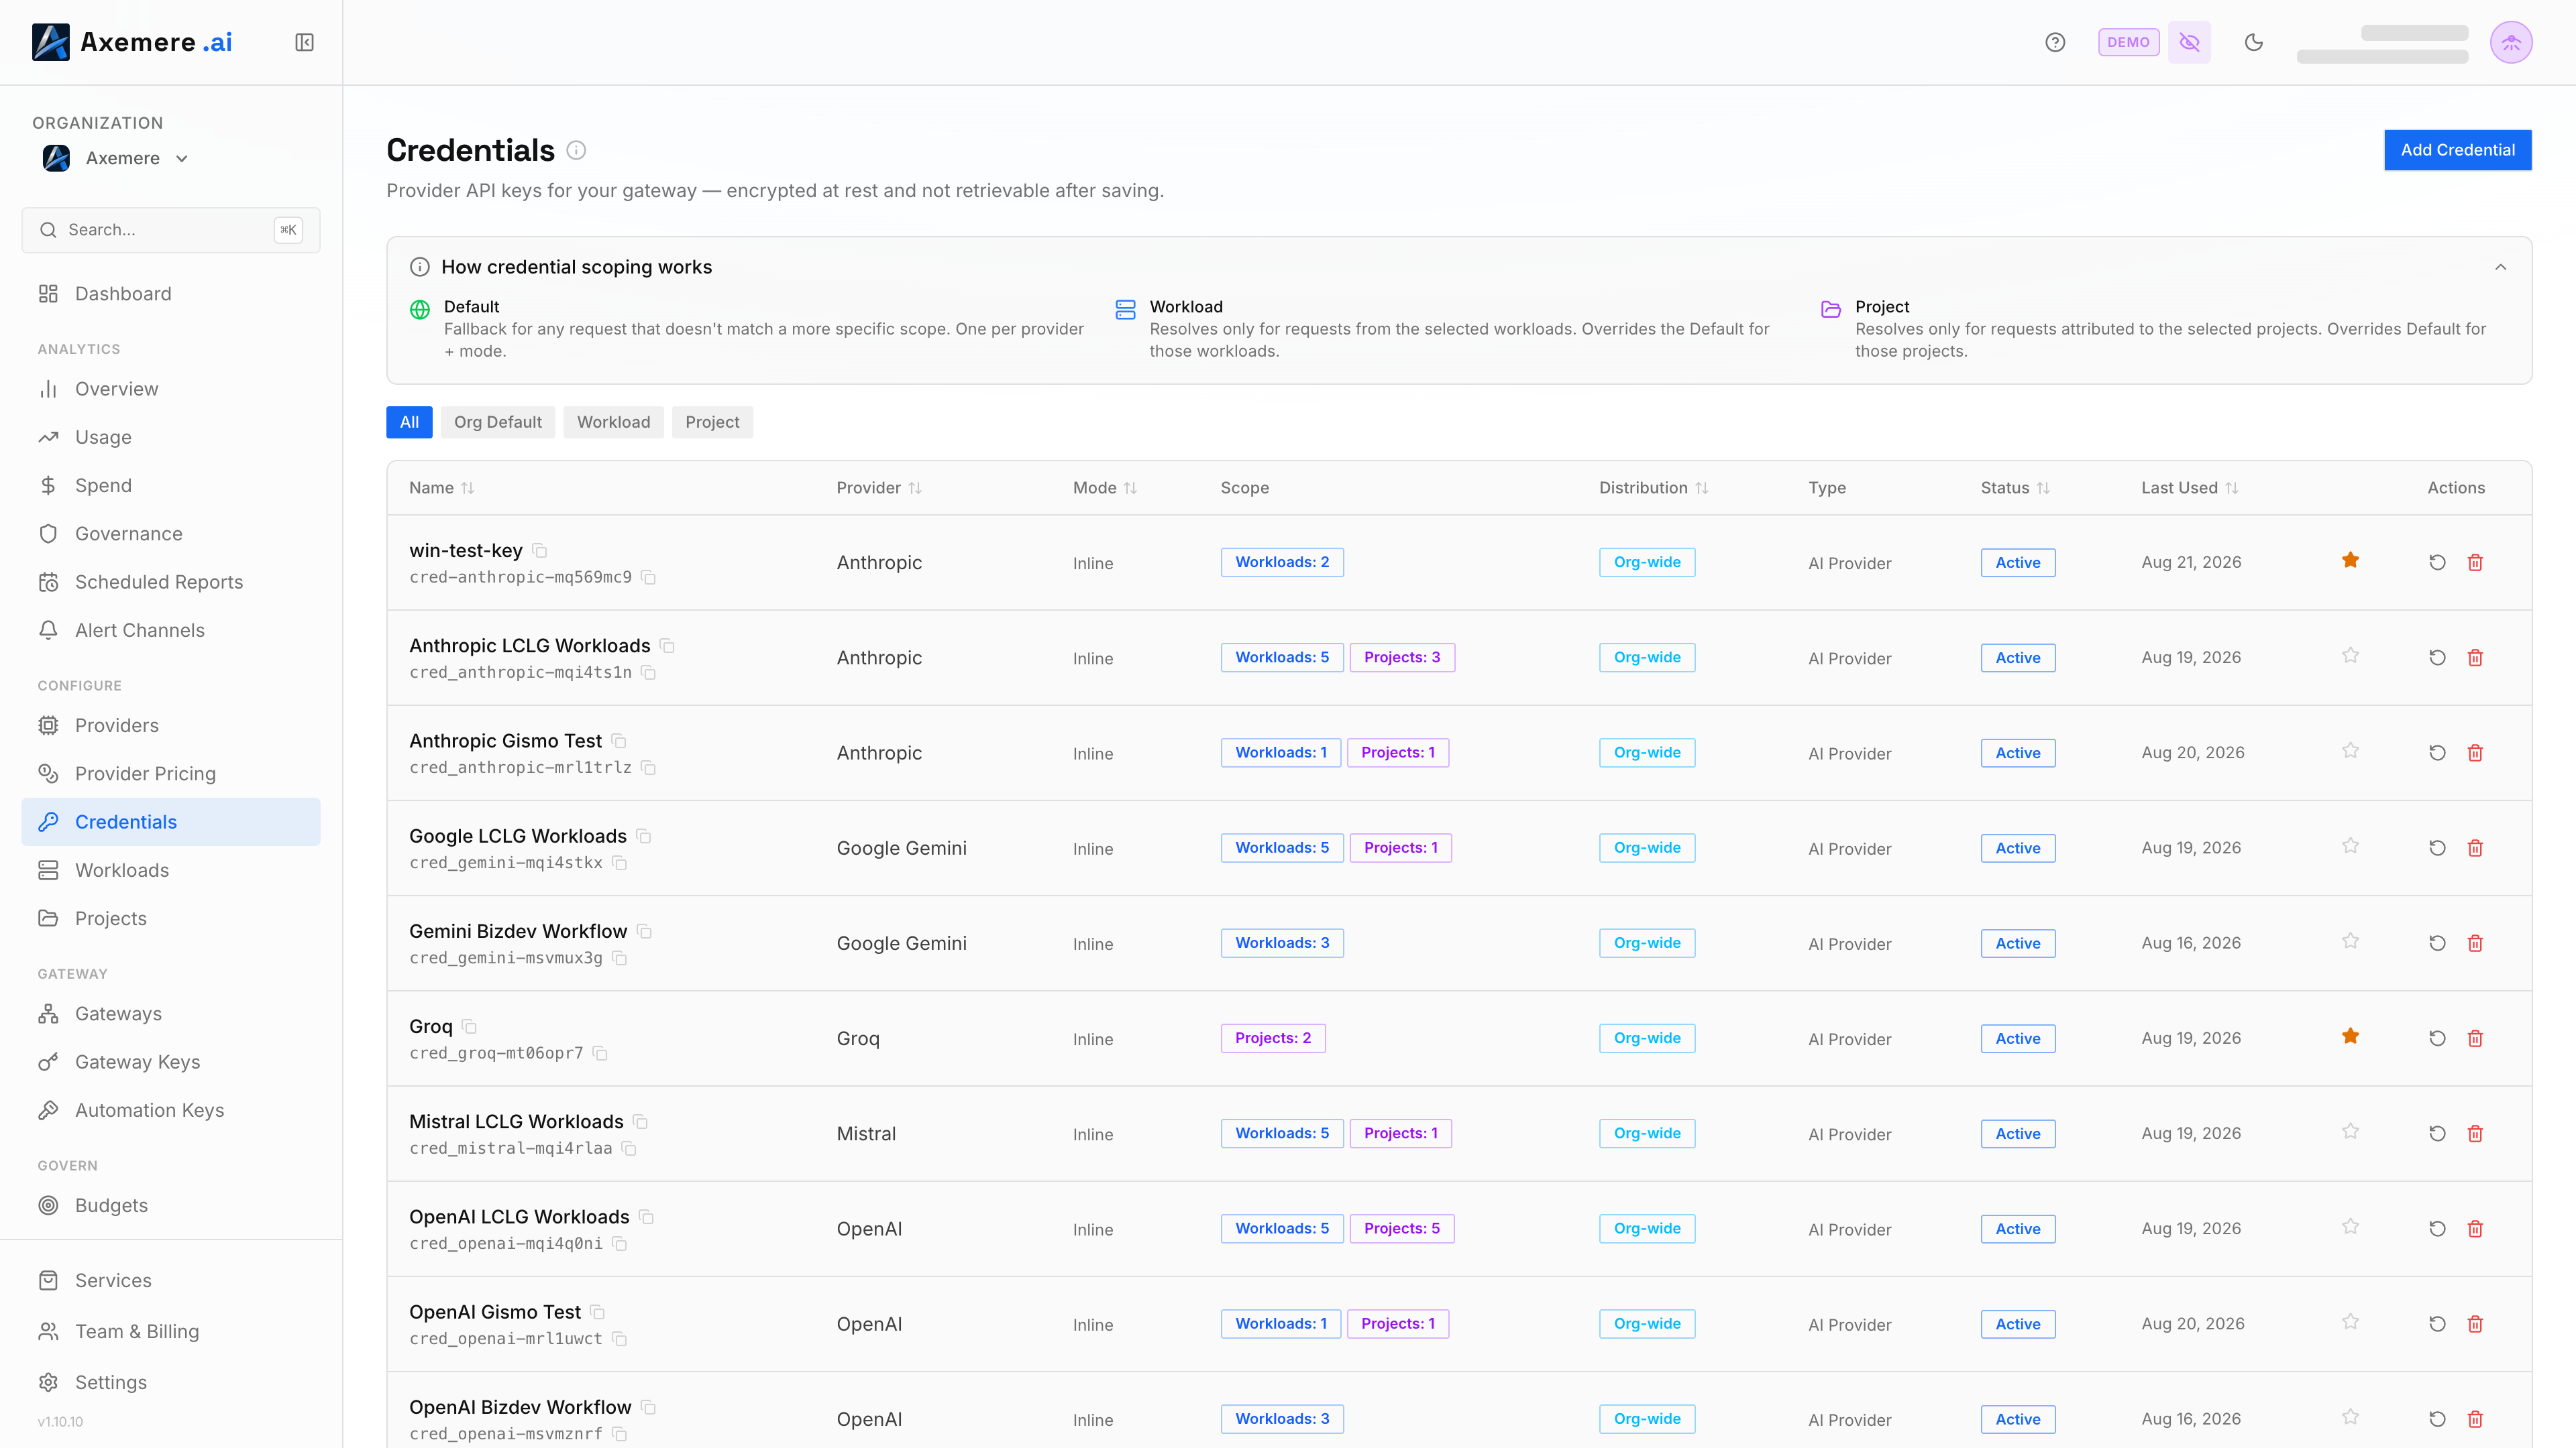Star the Mistral LCLG Workloads credential
The height and width of the screenshot is (1448, 2576).
(x=2350, y=1131)
